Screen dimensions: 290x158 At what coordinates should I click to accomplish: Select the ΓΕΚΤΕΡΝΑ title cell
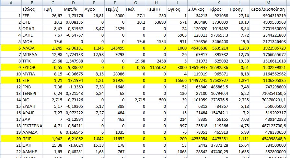[x=32, y=126]
